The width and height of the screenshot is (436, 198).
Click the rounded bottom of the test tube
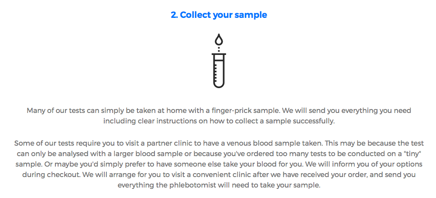[x=219, y=85]
